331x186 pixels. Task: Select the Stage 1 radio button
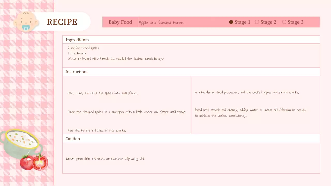[231, 22]
